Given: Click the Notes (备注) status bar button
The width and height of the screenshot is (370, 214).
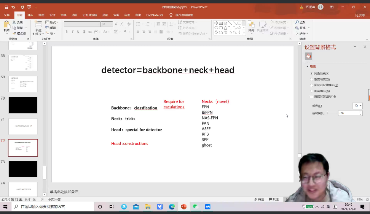Looking at the screenshot, I should click(259, 200).
